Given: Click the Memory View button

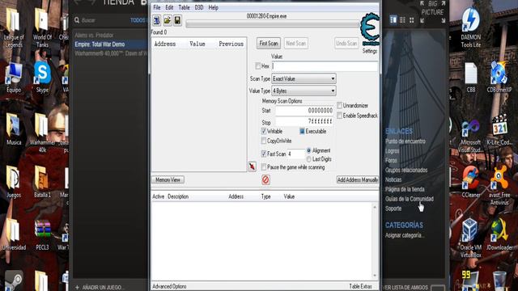Looking at the screenshot, I should [x=168, y=179].
